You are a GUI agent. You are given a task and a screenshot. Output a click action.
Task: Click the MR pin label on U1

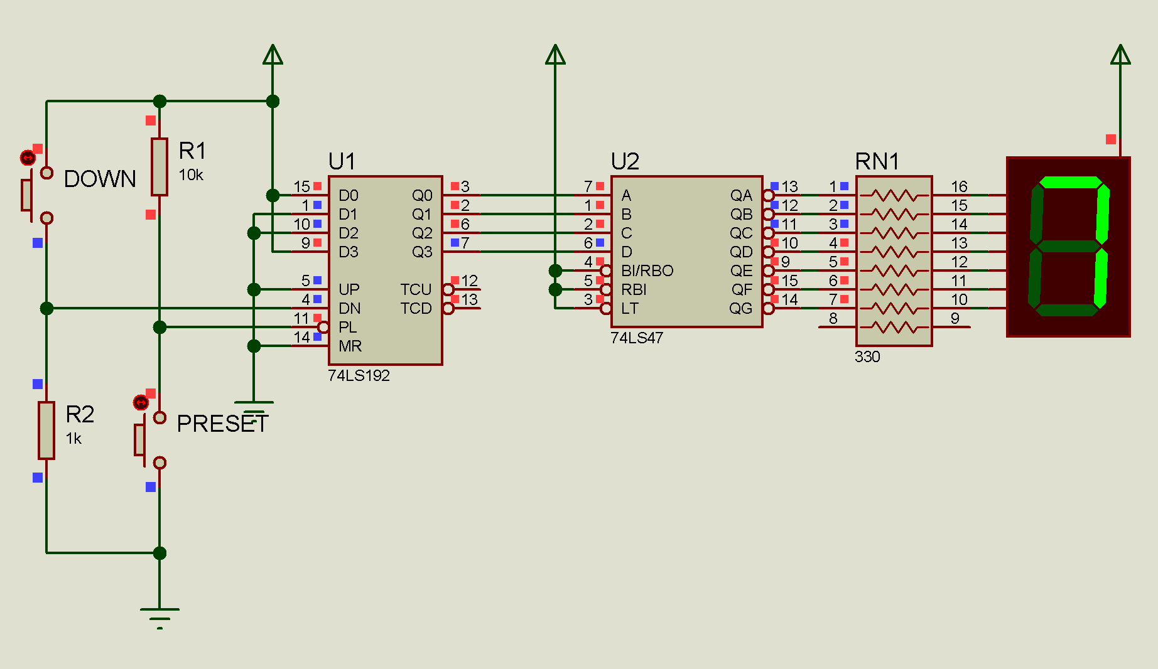tap(350, 346)
